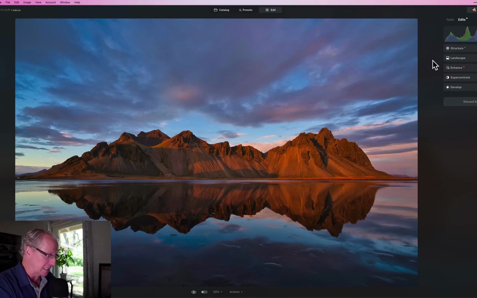477x298 pixels.
Task: Open the Edits tab
Action: (x=462, y=19)
